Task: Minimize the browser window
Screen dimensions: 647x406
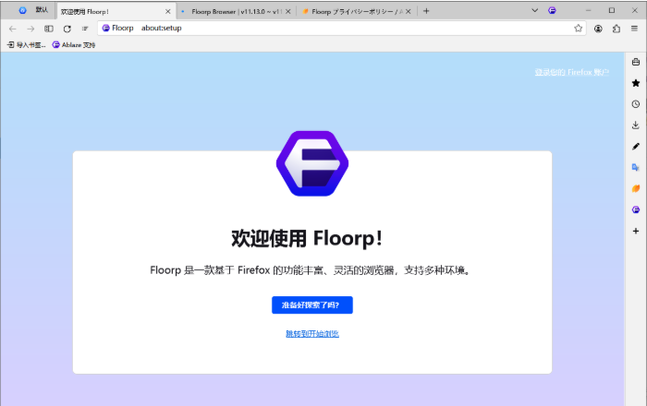Action: tap(589, 10)
